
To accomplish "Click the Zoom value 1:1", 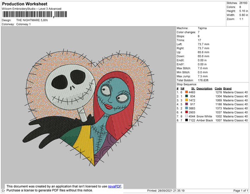I will click(x=241, y=19).
